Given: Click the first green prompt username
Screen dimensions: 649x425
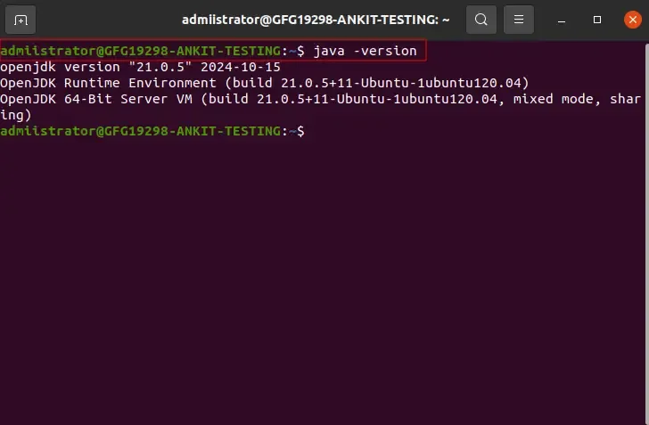Looking at the screenshot, I should point(45,51).
